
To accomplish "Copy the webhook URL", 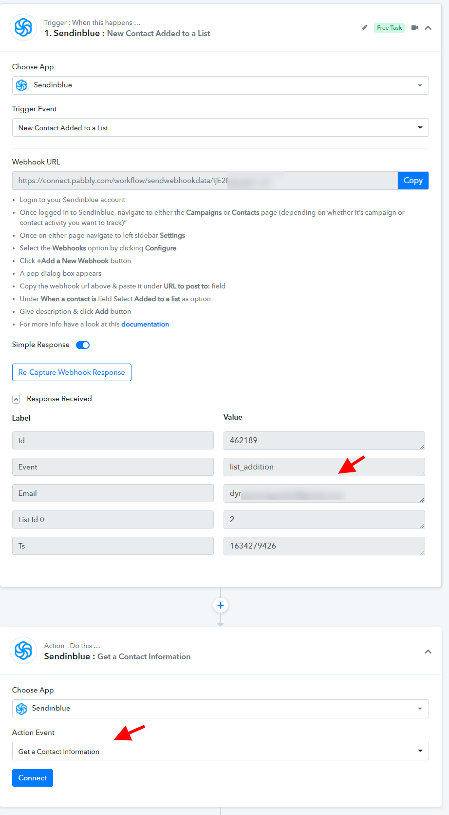I will click(x=413, y=181).
